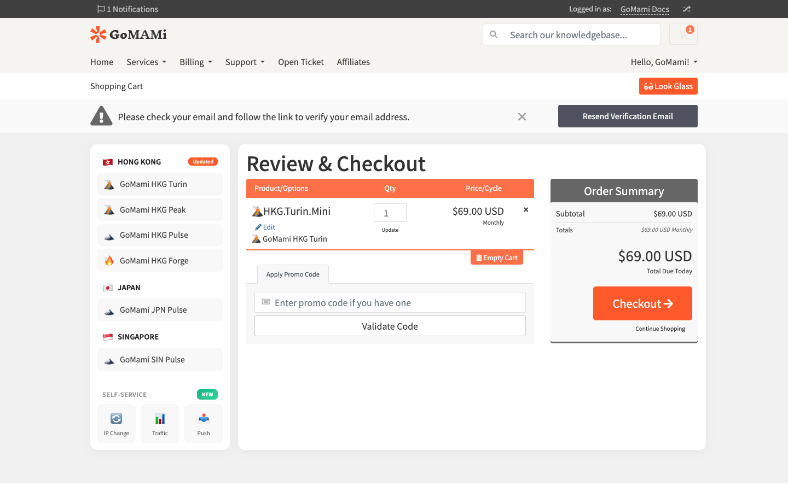Click the Continue Shopping link
Image resolution: width=788 pixels, height=492 pixels.
[x=660, y=329]
